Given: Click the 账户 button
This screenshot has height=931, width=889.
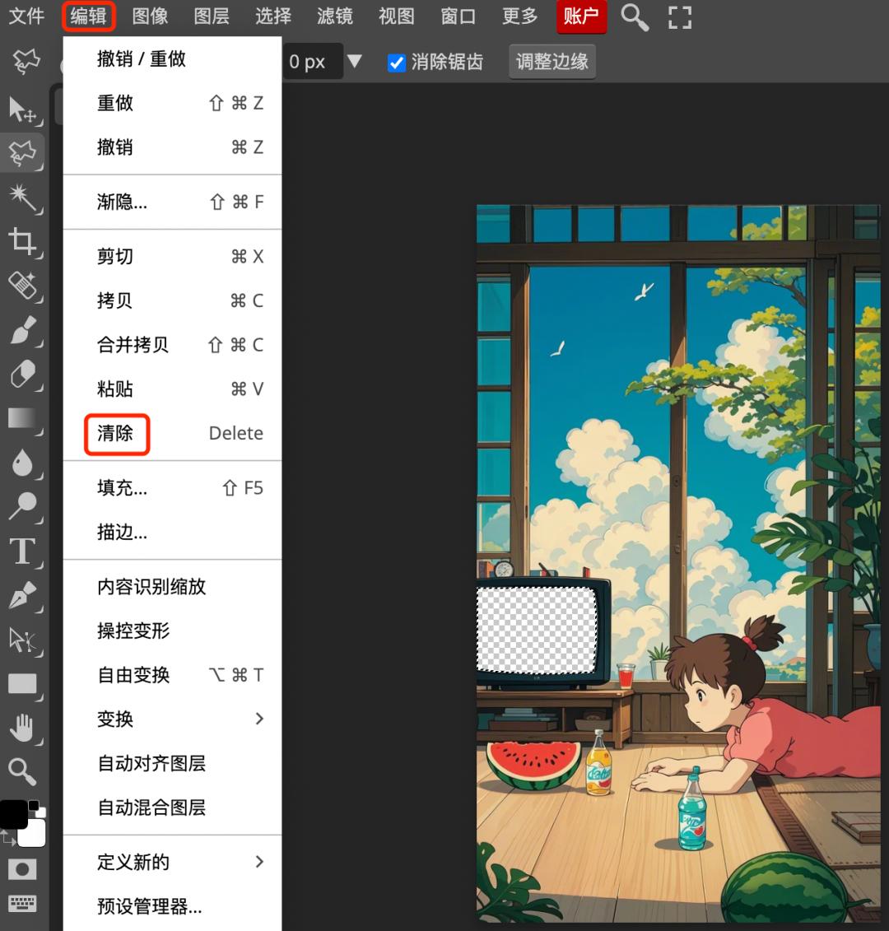Looking at the screenshot, I should (581, 16).
